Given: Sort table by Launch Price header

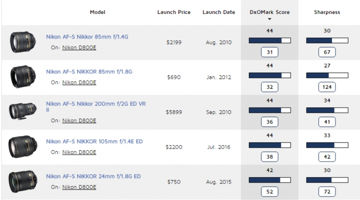Looking at the screenshot, I should click(x=174, y=11).
